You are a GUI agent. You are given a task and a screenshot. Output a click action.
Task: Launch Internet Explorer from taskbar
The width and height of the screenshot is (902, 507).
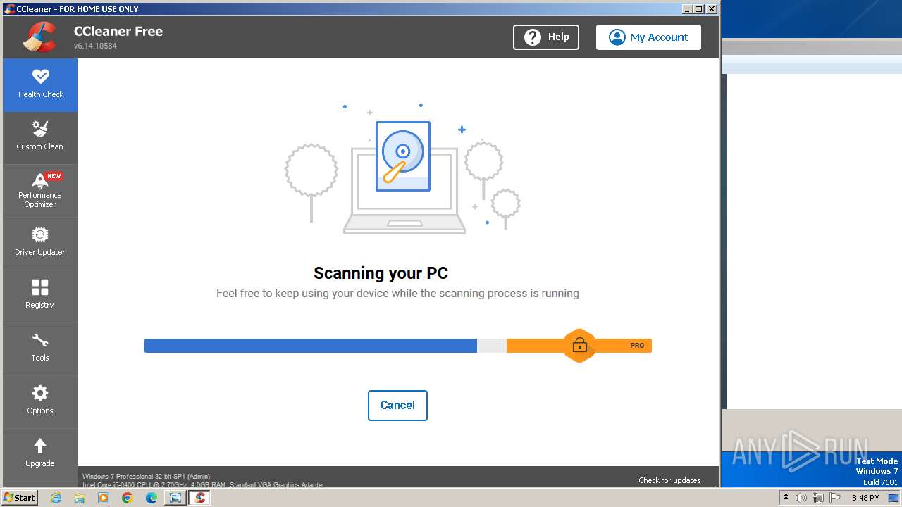coord(56,498)
